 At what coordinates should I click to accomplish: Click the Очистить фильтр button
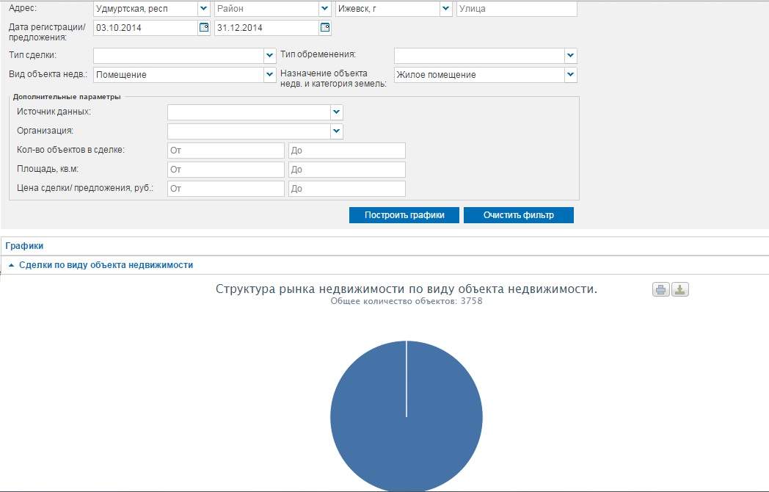[518, 215]
